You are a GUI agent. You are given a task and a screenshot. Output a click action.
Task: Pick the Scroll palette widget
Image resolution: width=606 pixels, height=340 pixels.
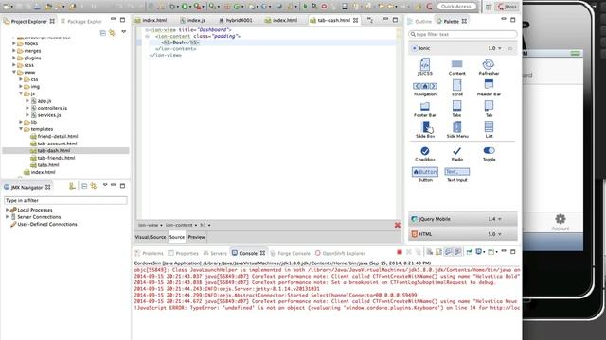click(456, 88)
